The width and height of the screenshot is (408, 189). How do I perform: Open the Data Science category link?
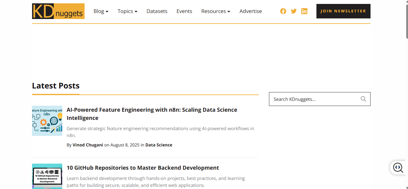point(159,145)
